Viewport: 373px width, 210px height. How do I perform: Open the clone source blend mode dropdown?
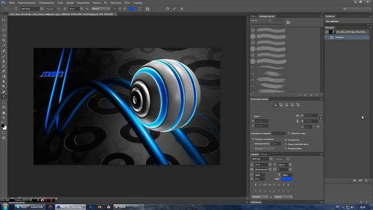click(264, 149)
